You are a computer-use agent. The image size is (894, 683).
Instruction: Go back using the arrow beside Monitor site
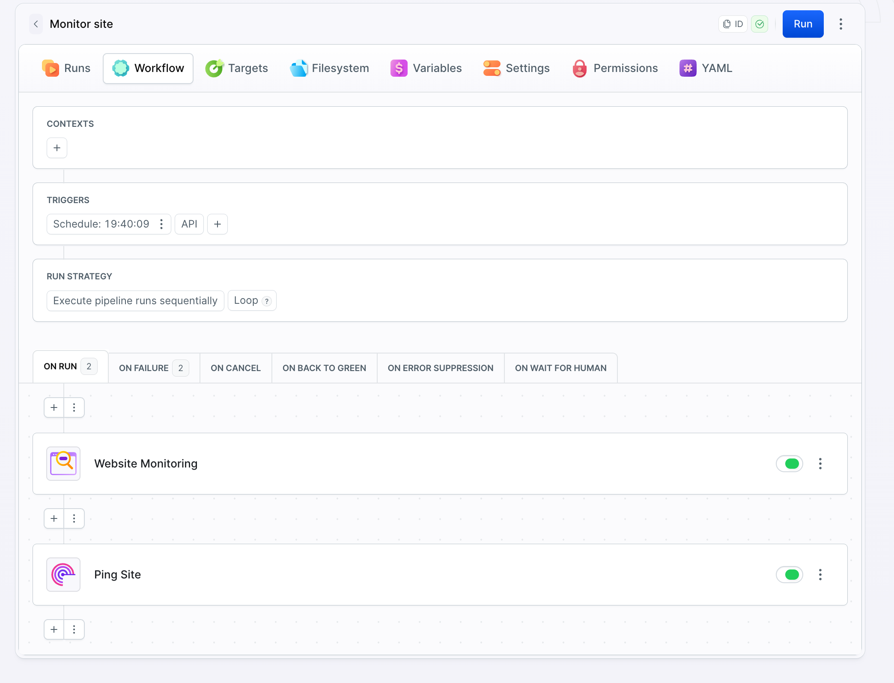[x=36, y=24]
